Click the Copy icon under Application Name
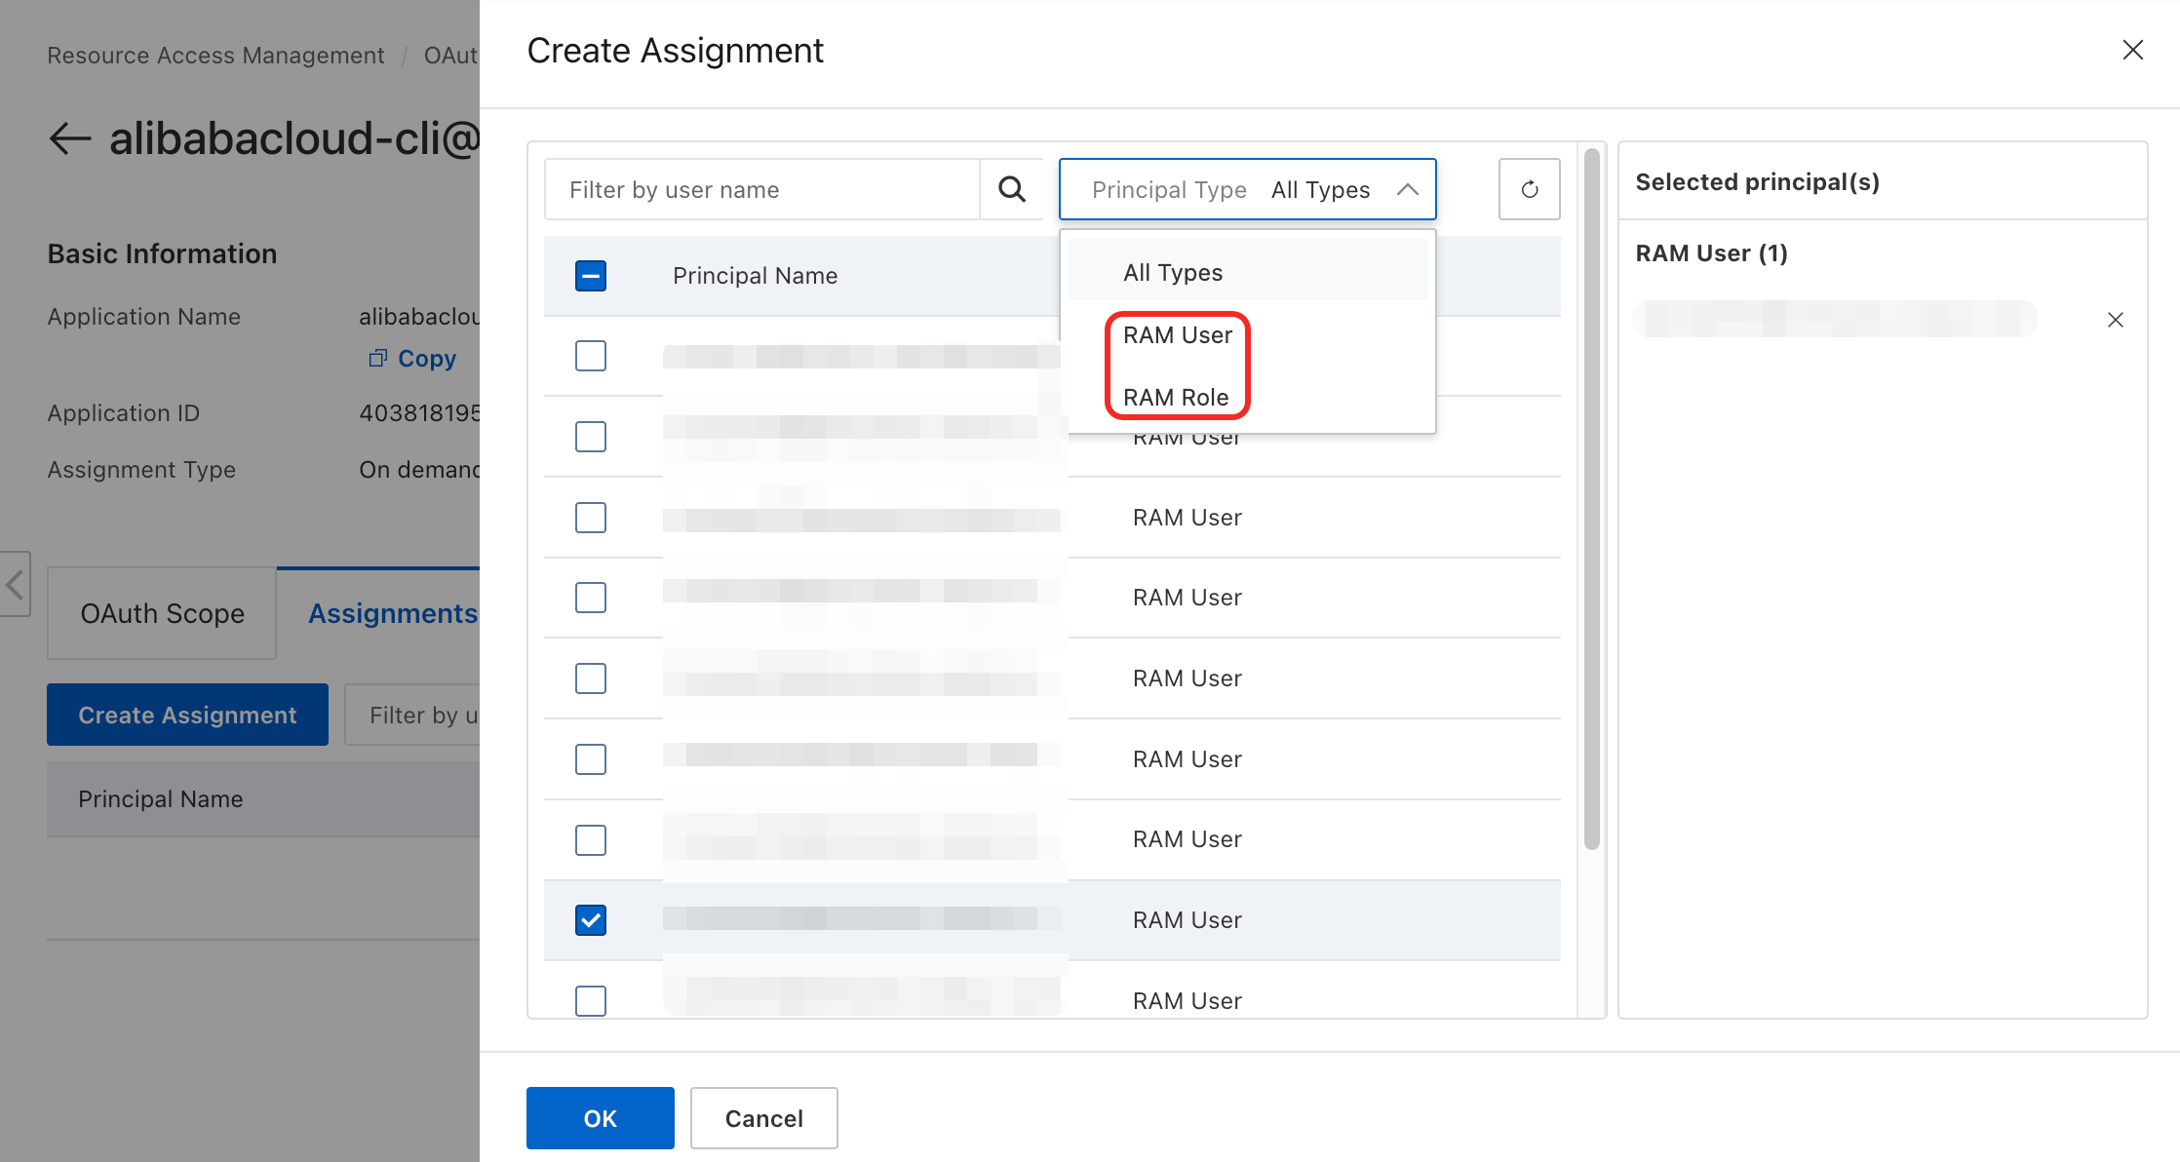 pos(377,358)
